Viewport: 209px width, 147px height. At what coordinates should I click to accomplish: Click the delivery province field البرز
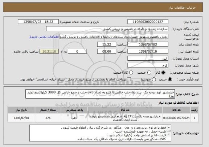(148, 59)
